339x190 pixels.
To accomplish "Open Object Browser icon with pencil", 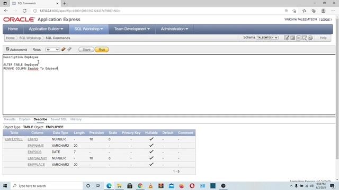I will pos(287,38).
